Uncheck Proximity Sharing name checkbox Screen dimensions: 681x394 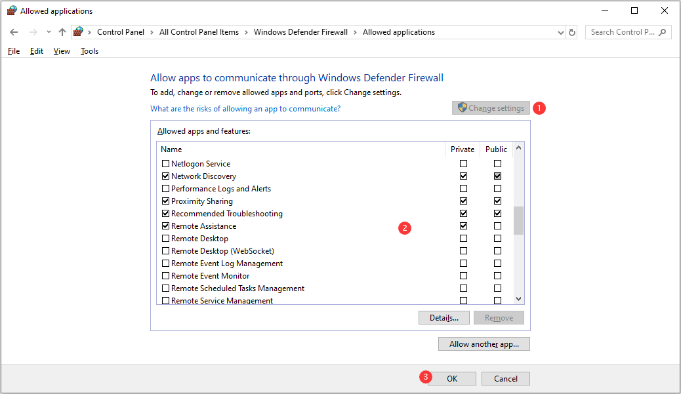pos(165,201)
